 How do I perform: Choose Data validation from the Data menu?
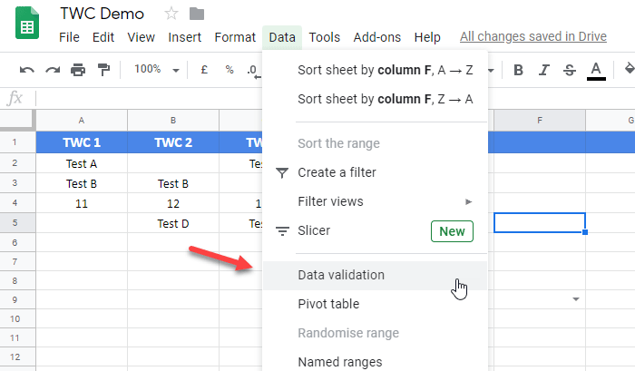point(341,275)
